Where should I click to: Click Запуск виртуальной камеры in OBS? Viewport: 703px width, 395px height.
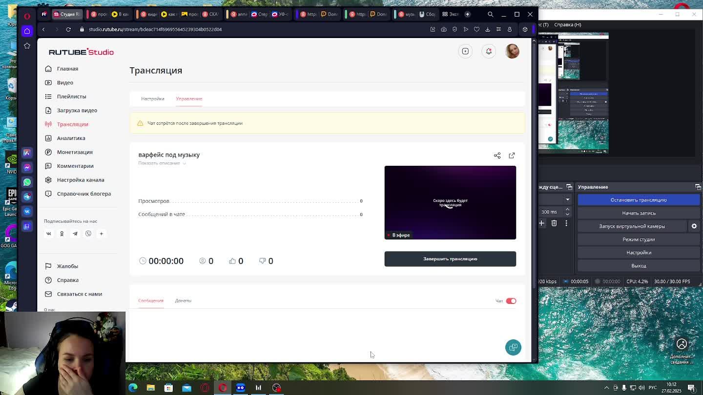click(632, 226)
